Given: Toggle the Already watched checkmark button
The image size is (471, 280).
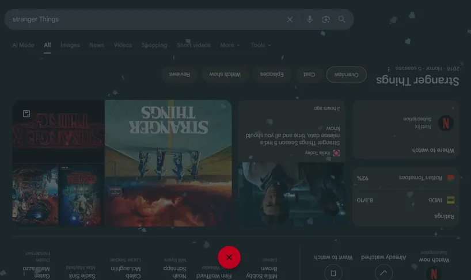Looking at the screenshot, I should 384,273.
